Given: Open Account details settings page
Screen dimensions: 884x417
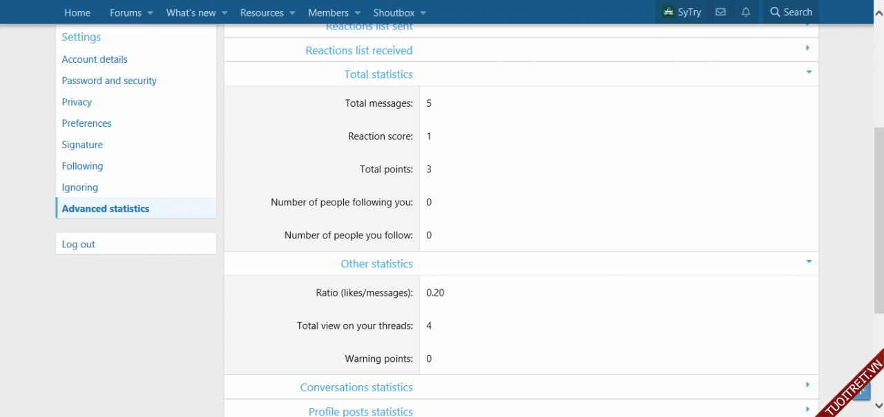Looking at the screenshot, I should click(x=95, y=59).
